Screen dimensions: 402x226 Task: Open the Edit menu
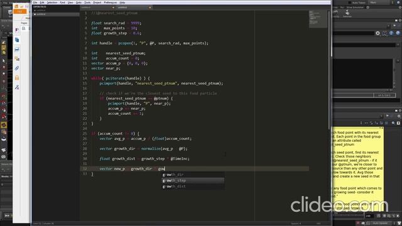point(42,3)
